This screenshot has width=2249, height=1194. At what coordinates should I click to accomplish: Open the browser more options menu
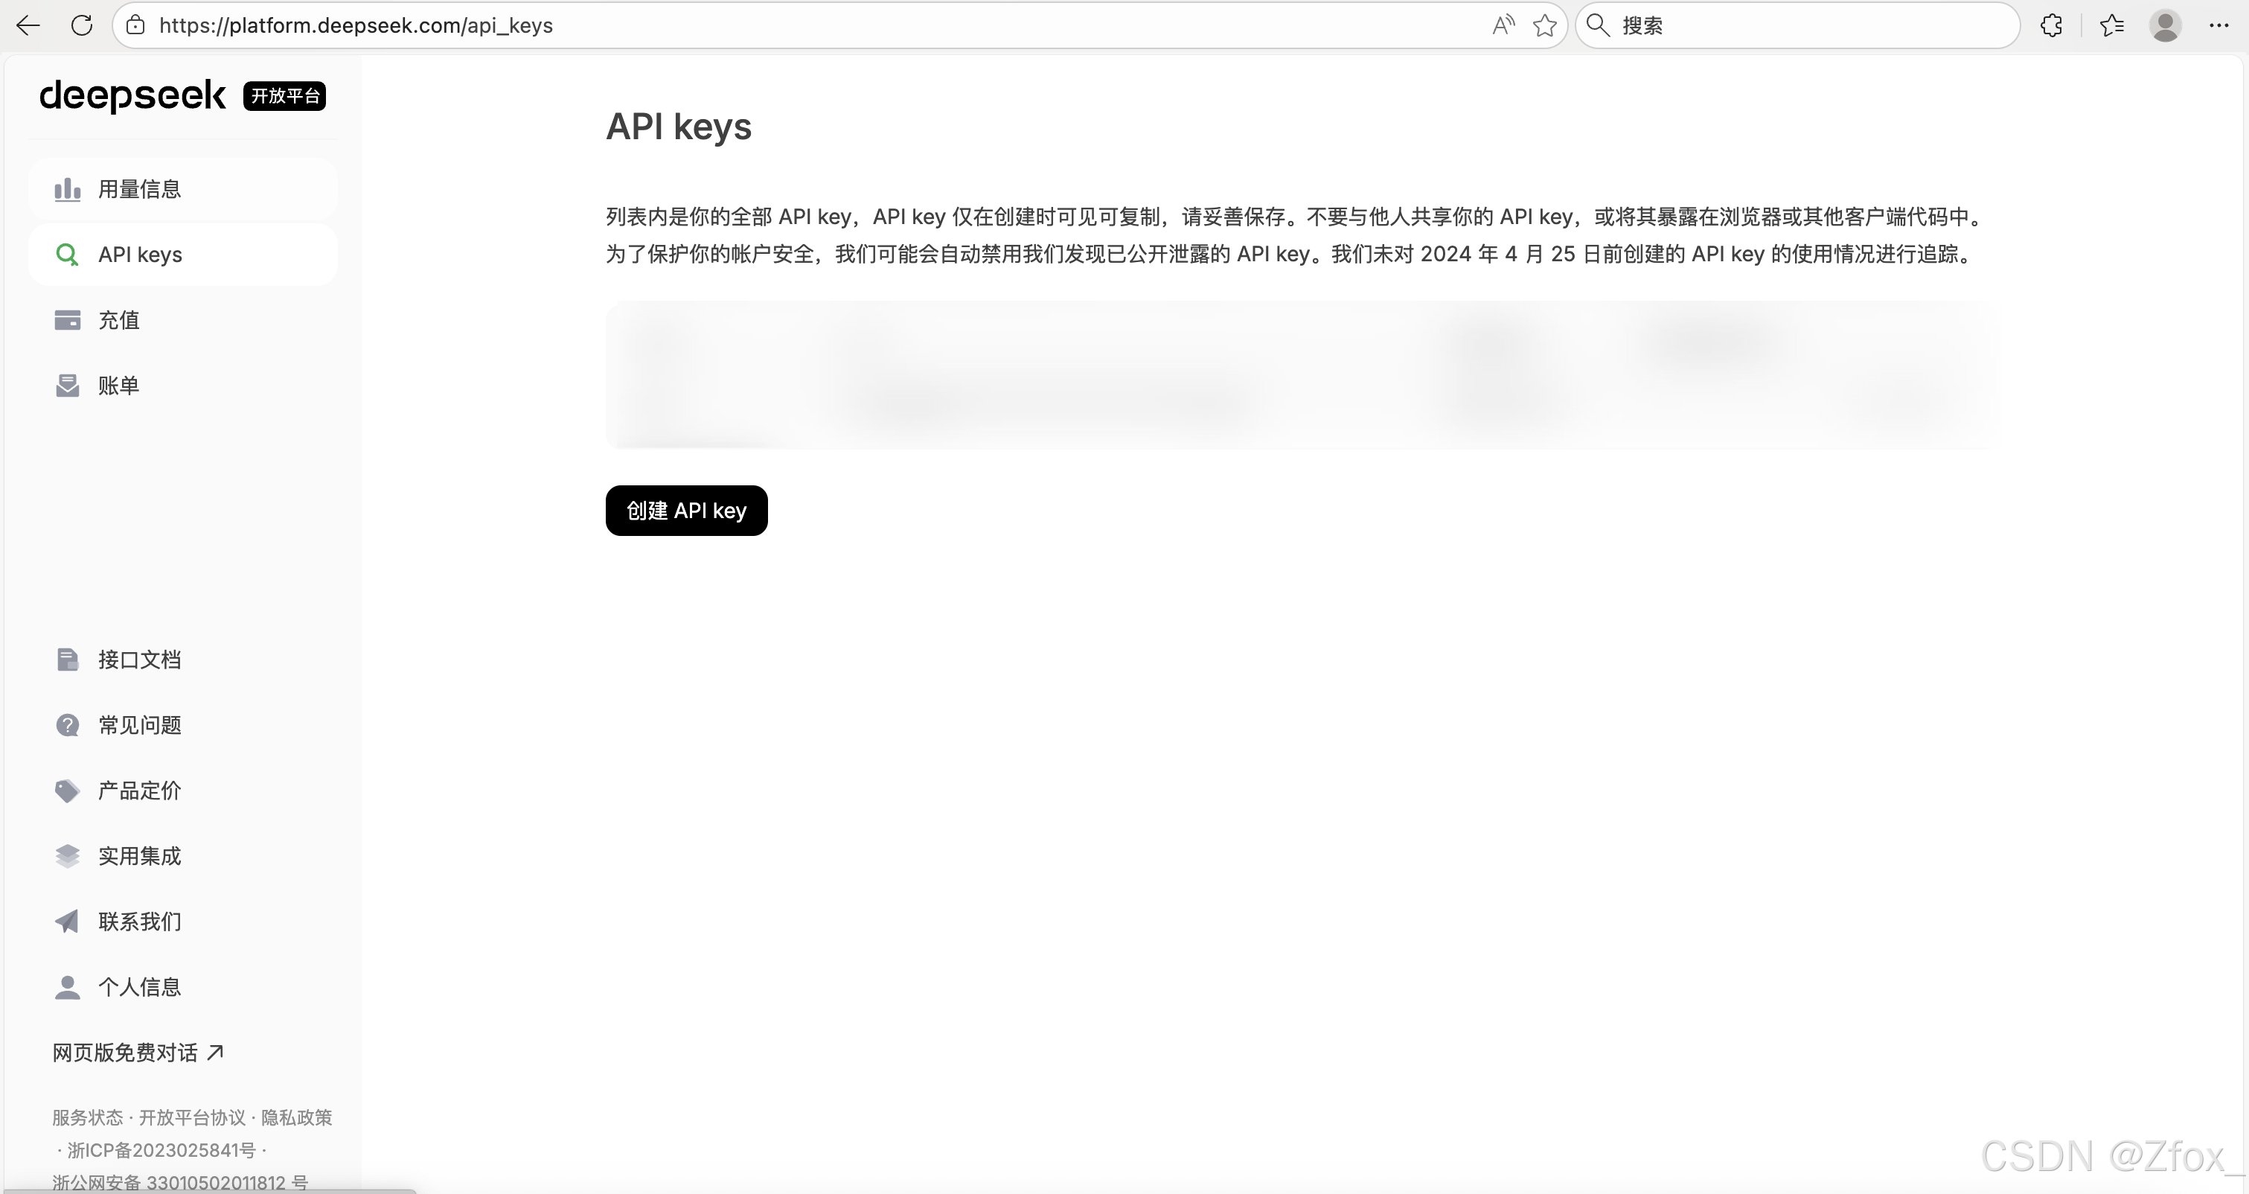[x=2219, y=25]
